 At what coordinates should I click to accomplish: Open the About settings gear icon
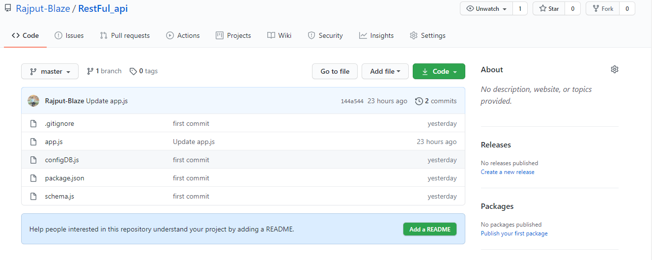(614, 69)
